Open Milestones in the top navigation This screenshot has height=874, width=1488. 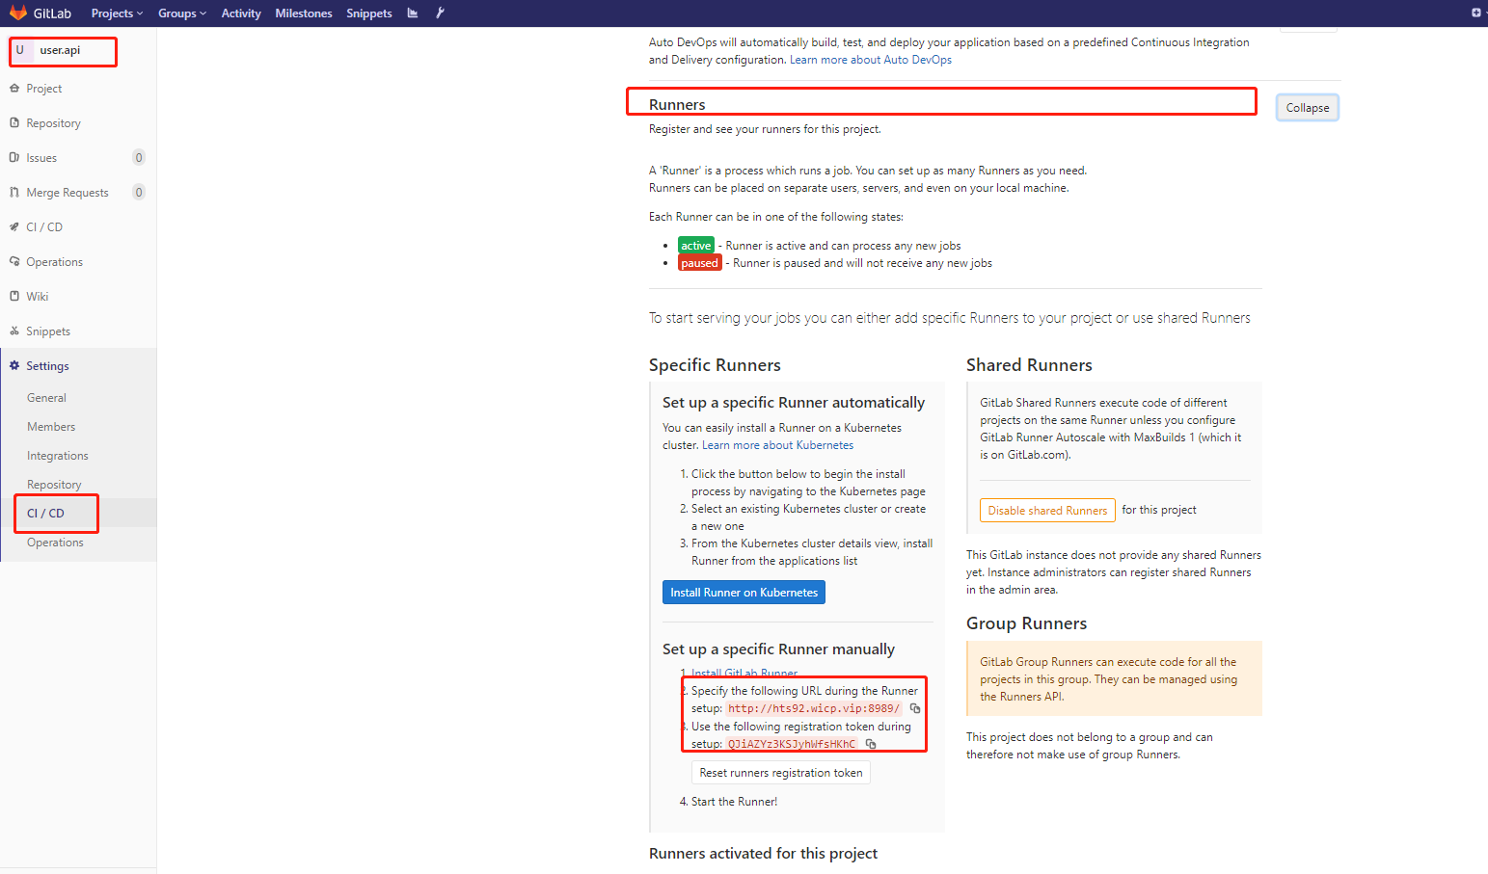coord(304,13)
